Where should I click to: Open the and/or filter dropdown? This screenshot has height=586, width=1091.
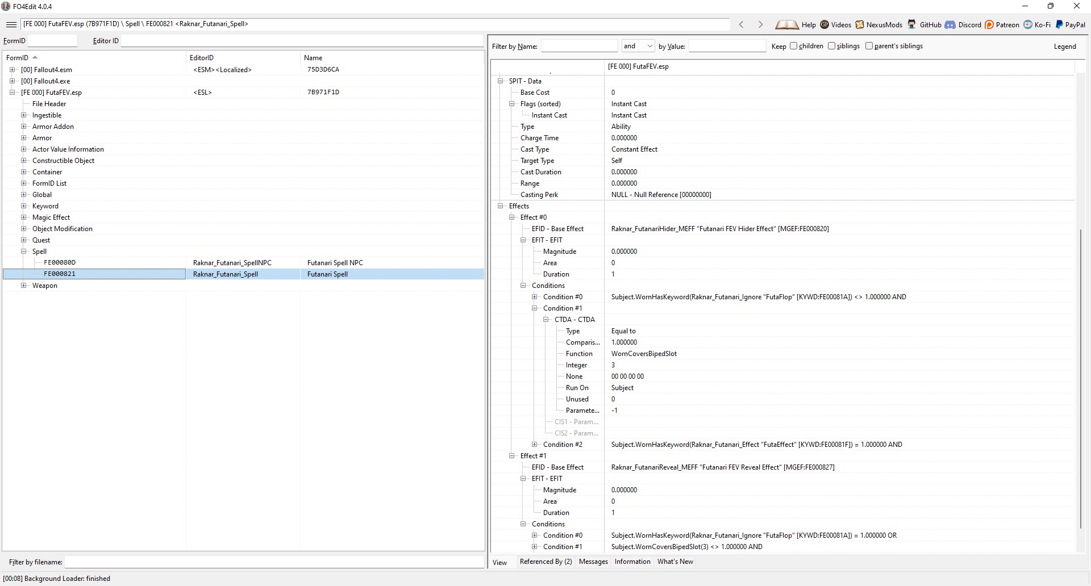point(638,46)
